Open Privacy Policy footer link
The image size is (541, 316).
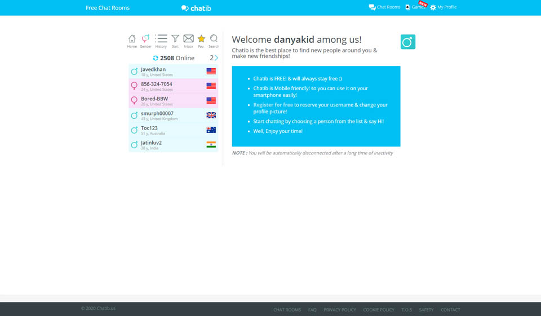[340, 310]
